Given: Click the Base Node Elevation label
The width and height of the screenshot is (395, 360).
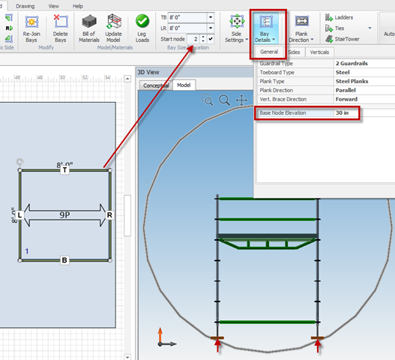Looking at the screenshot, I should pyautogui.click(x=283, y=113).
